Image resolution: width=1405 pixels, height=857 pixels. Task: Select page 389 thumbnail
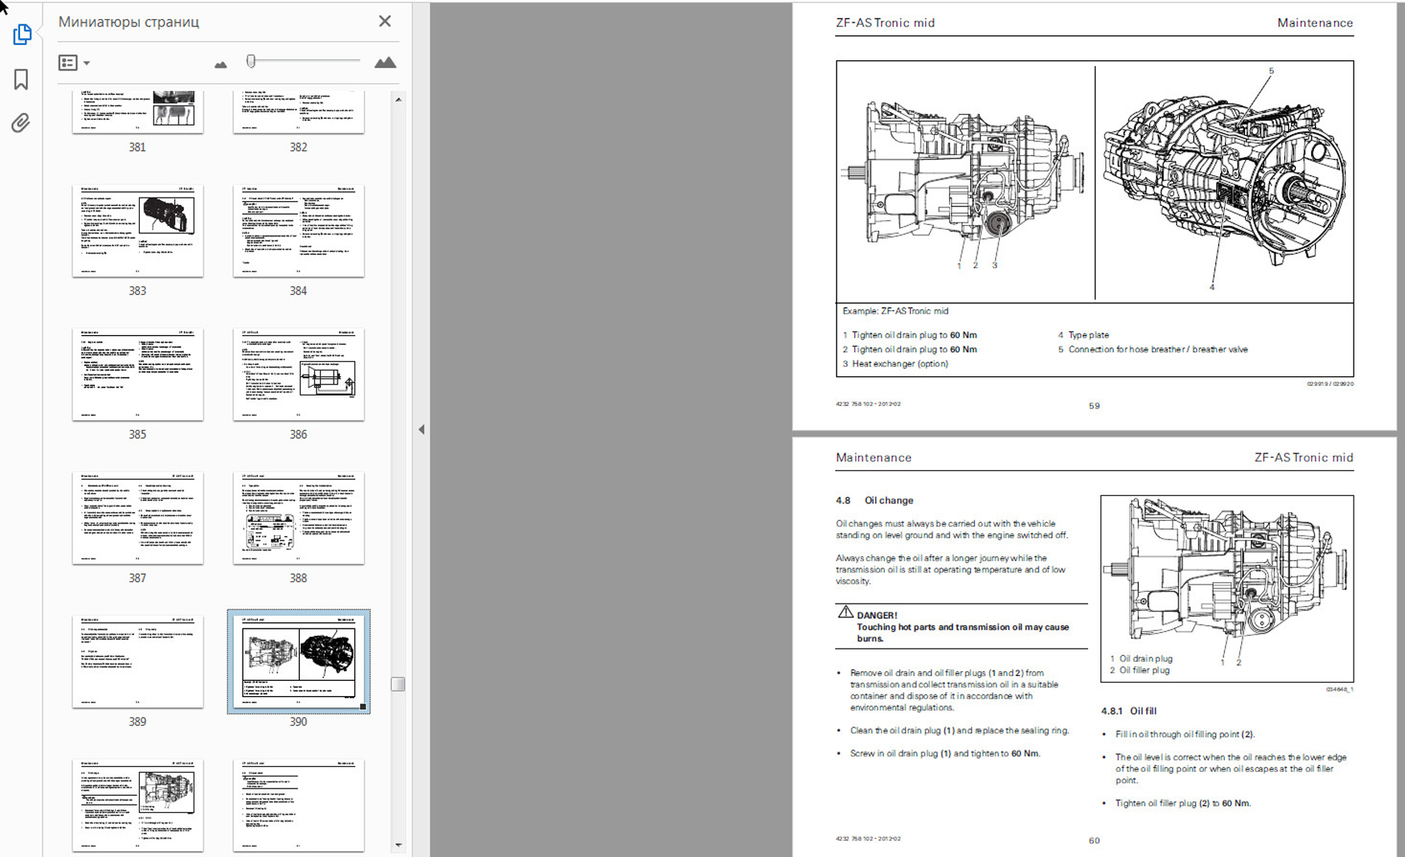[x=137, y=662]
